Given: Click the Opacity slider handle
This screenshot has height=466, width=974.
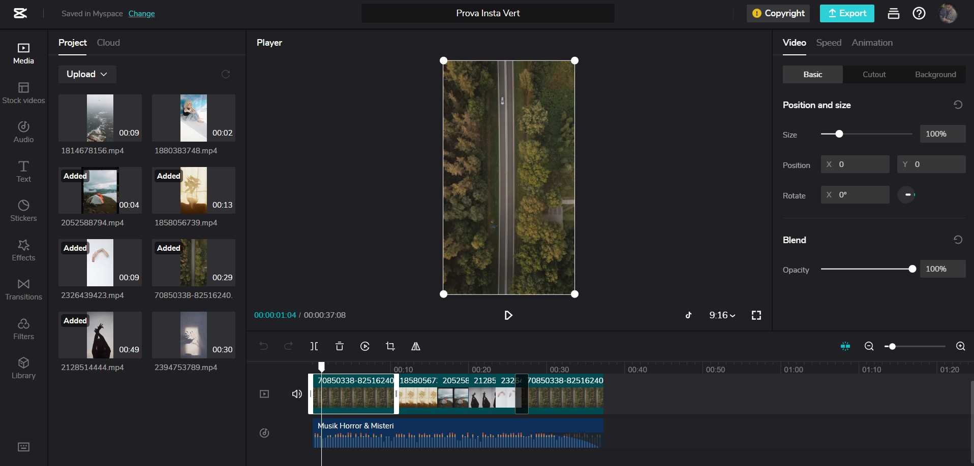Looking at the screenshot, I should [912, 269].
